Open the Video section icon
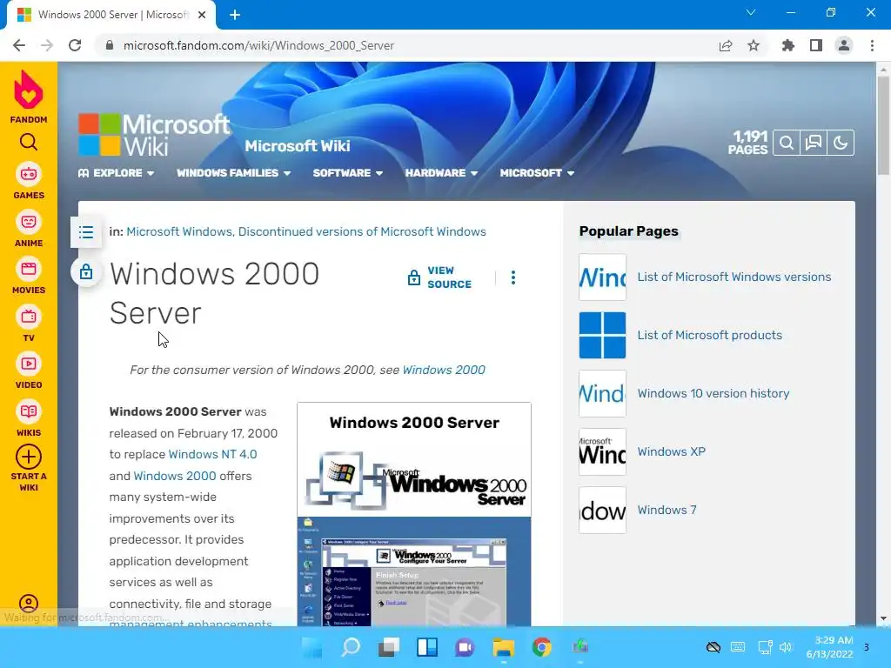This screenshot has height=668, width=891. (29, 364)
